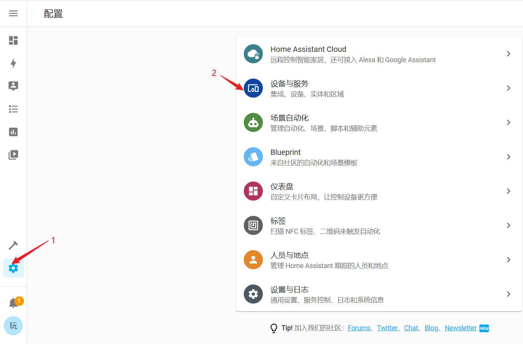Click the 配置 page title

pos(53,14)
